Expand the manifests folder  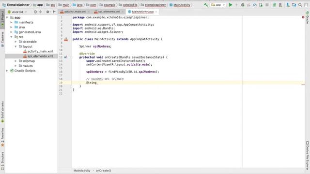pos(12,23)
